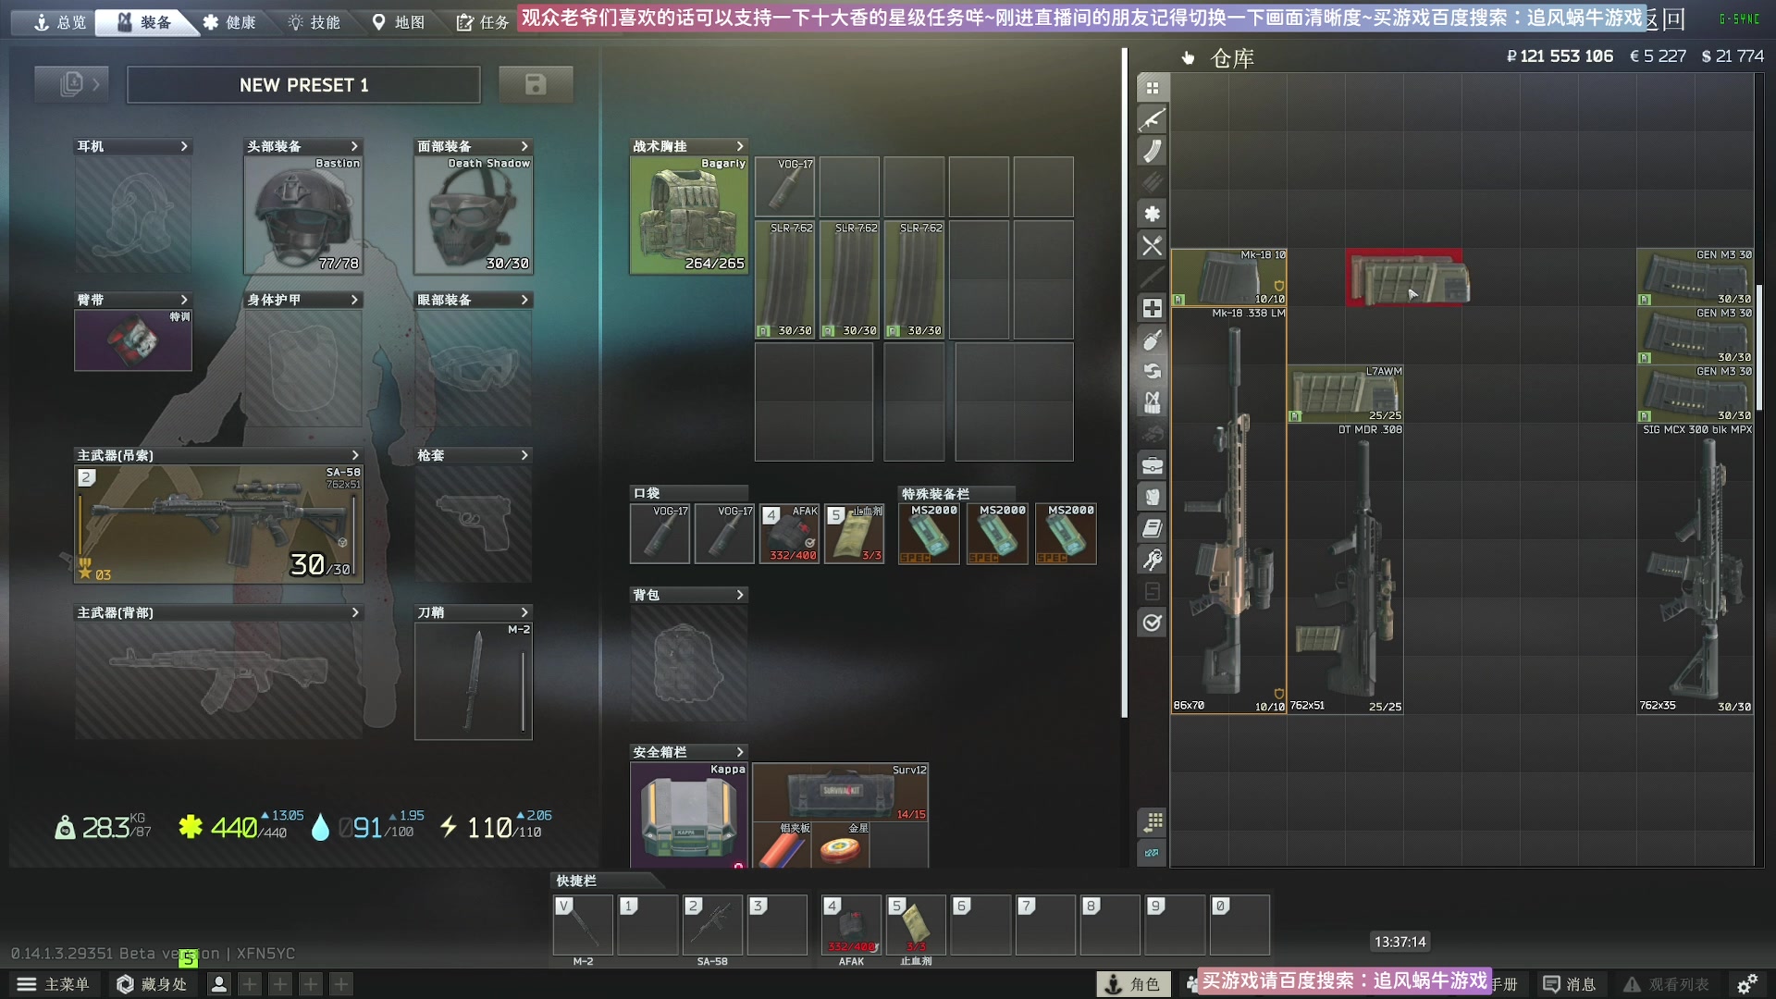Viewport: 1776px width, 999px height.
Task: Expand the 臂带 armband slot arrow
Action: [184, 300]
